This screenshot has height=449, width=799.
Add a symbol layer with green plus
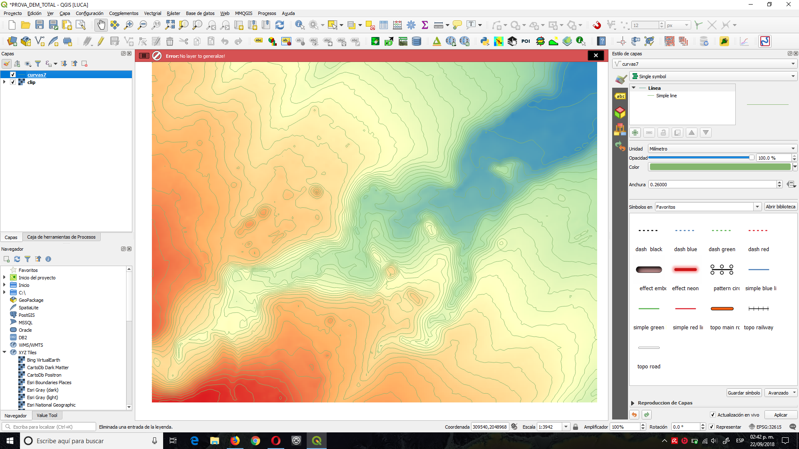[635, 133]
